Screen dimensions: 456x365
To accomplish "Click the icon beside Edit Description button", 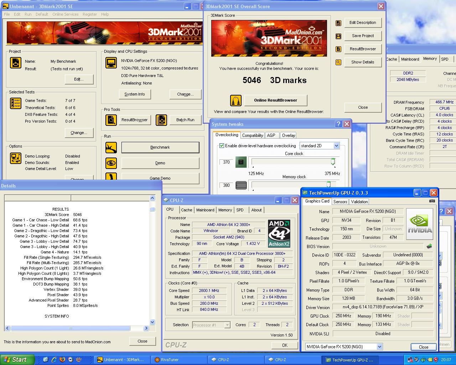I will tap(338, 23).
